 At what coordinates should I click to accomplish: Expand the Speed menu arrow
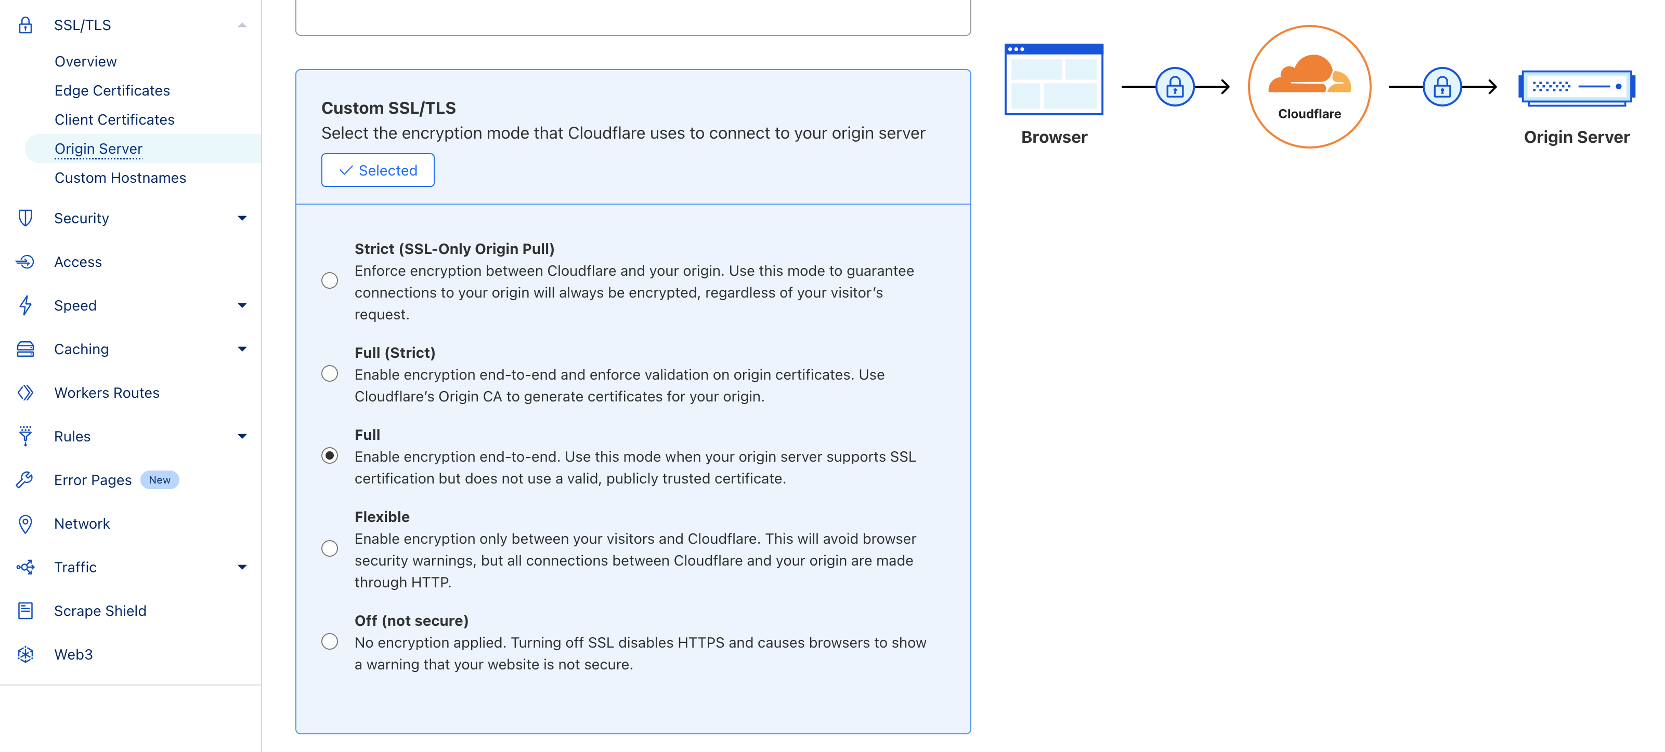[242, 305]
